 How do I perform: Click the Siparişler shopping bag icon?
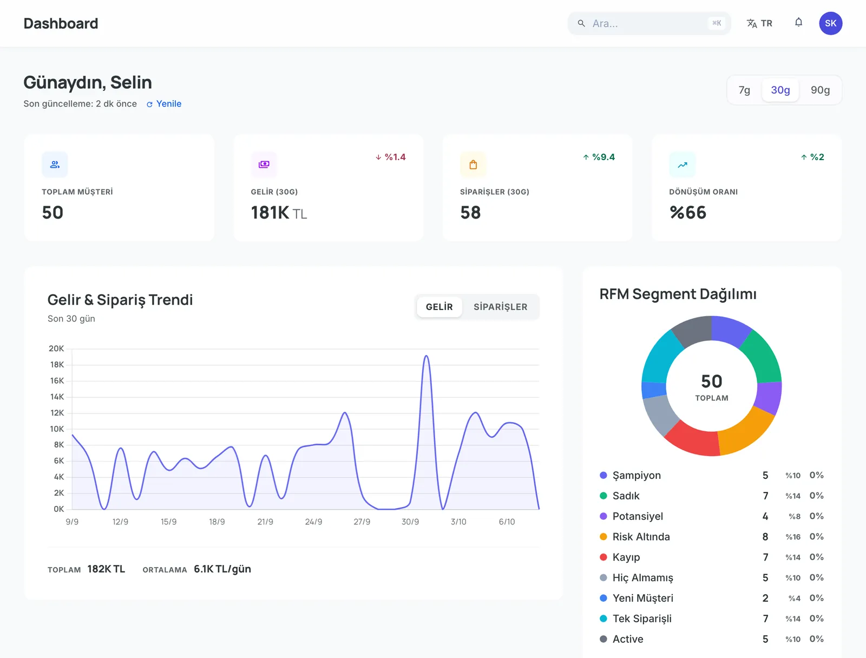pyautogui.click(x=473, y=164)
